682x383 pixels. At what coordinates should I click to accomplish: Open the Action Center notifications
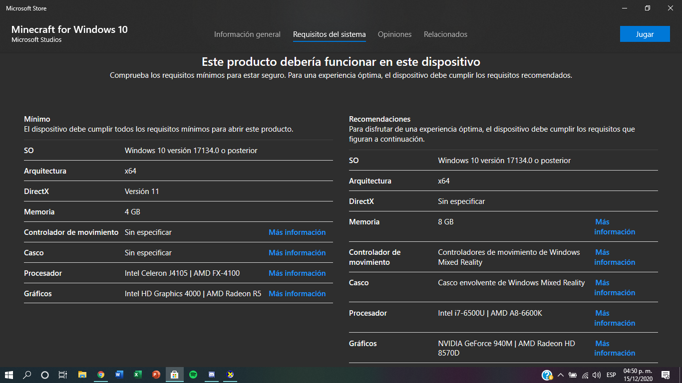coord(665,375)
